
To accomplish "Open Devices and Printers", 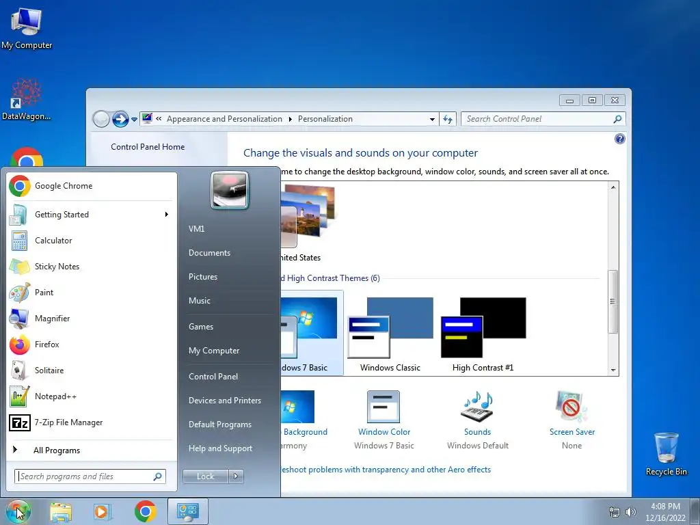I will coord(225,401).
